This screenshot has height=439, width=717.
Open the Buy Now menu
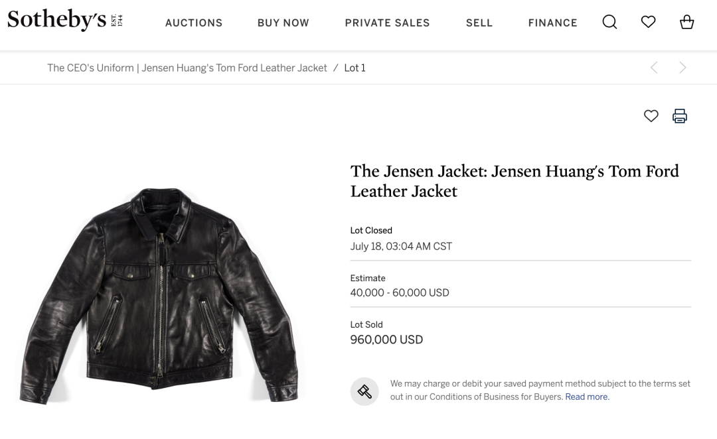point(283,23)
